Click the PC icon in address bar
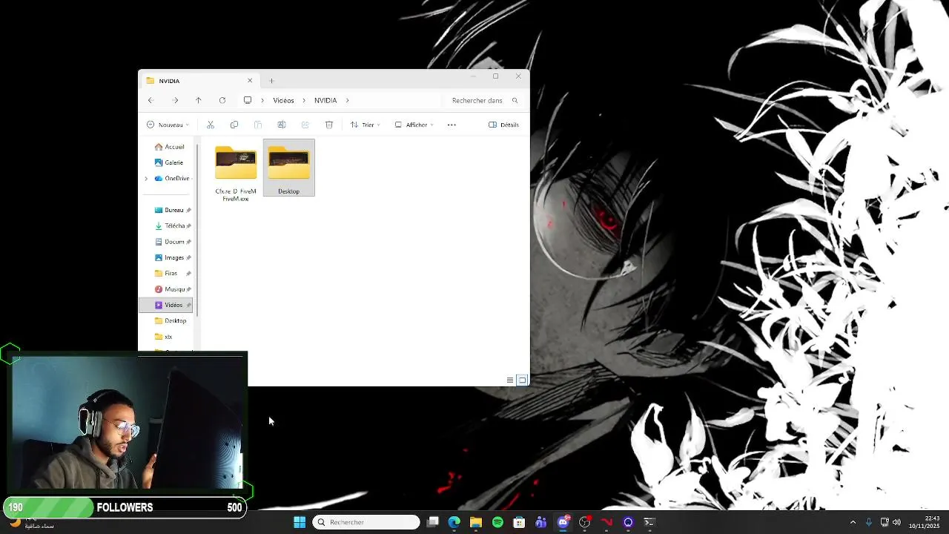Viewport: 949px width, 534px height. pos(248,100)
